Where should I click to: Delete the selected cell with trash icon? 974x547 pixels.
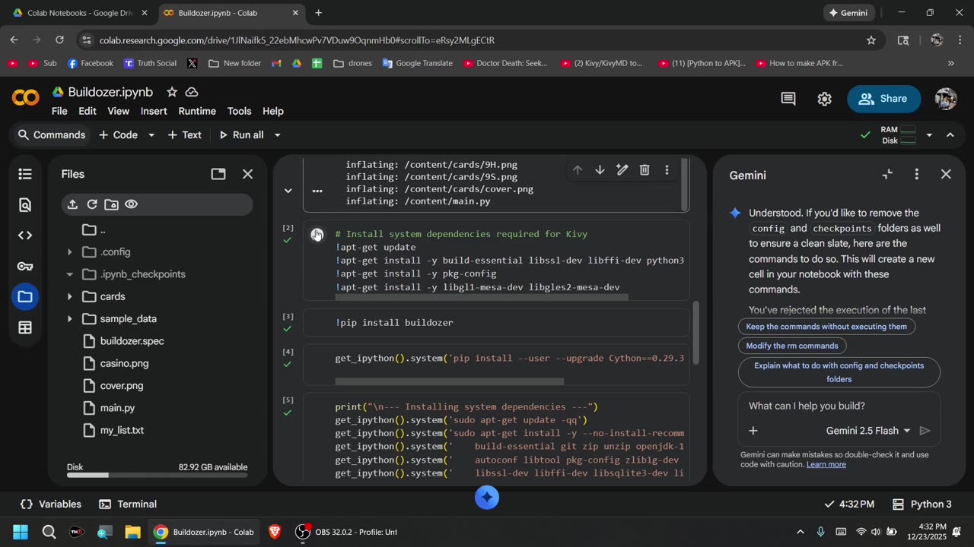pos(645,170)
